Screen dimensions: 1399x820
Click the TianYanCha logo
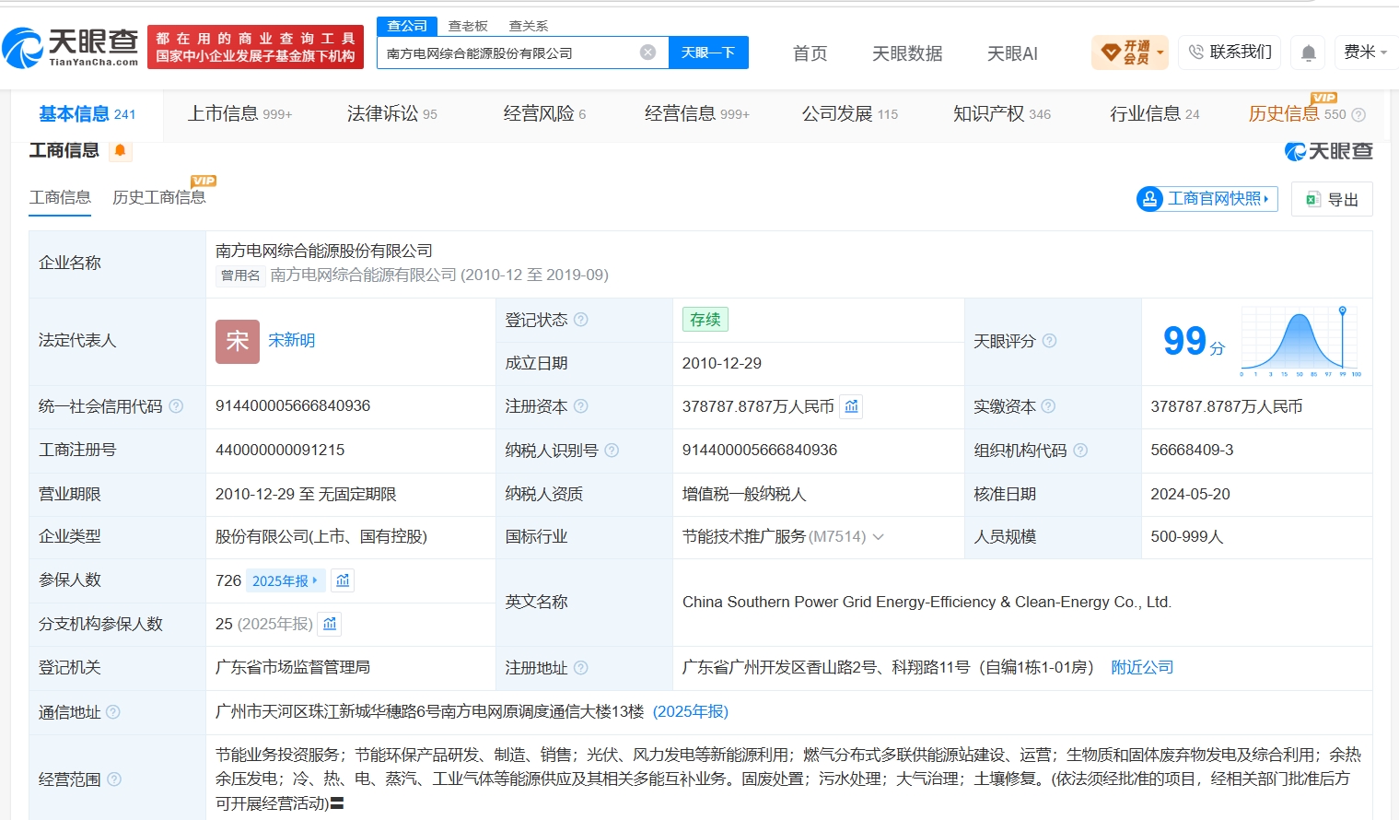click(x=71, y=47)
